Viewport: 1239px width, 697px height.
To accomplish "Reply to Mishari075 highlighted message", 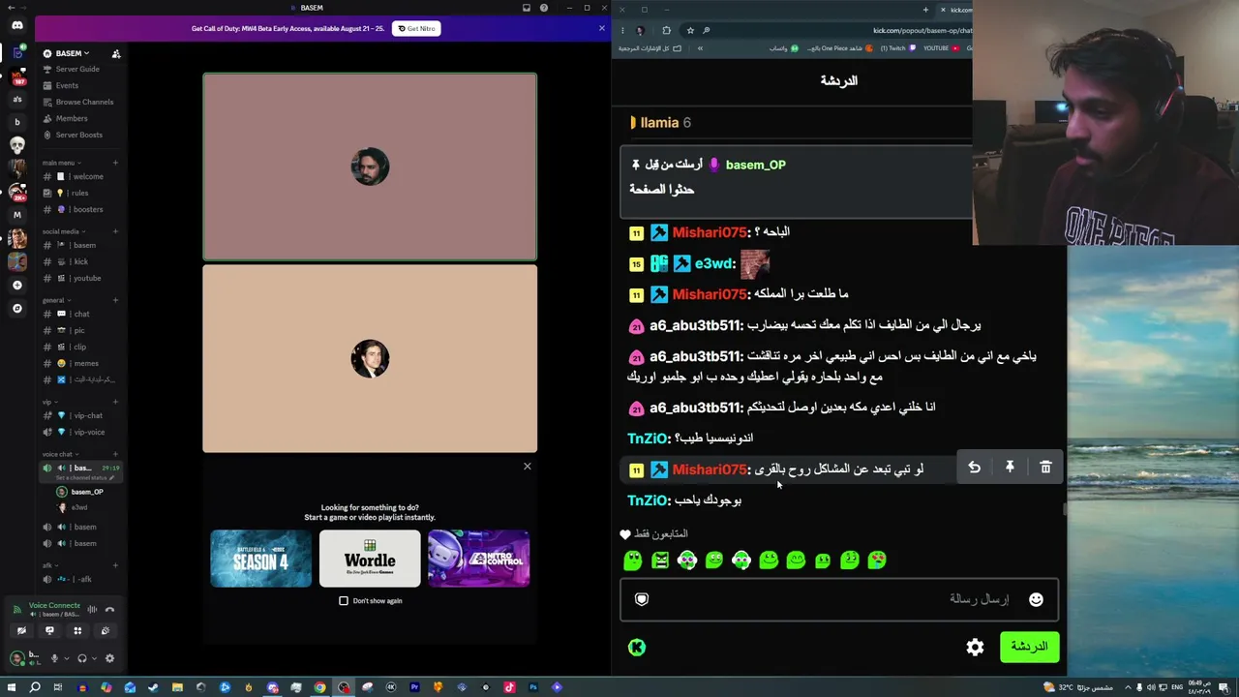I will (975, 469).
